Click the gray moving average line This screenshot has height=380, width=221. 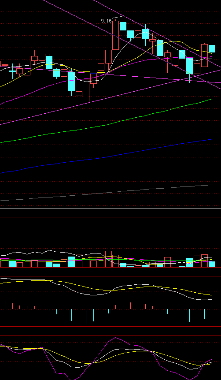click(x=106, y=193)
